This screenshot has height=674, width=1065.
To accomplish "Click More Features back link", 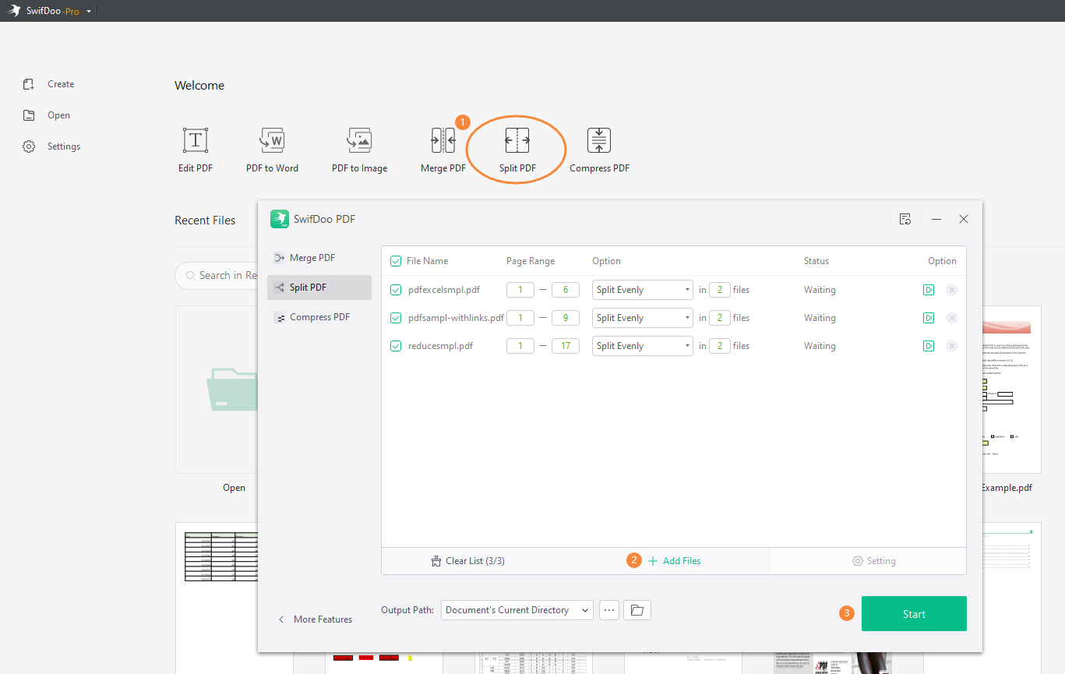I will coord(315,619).
